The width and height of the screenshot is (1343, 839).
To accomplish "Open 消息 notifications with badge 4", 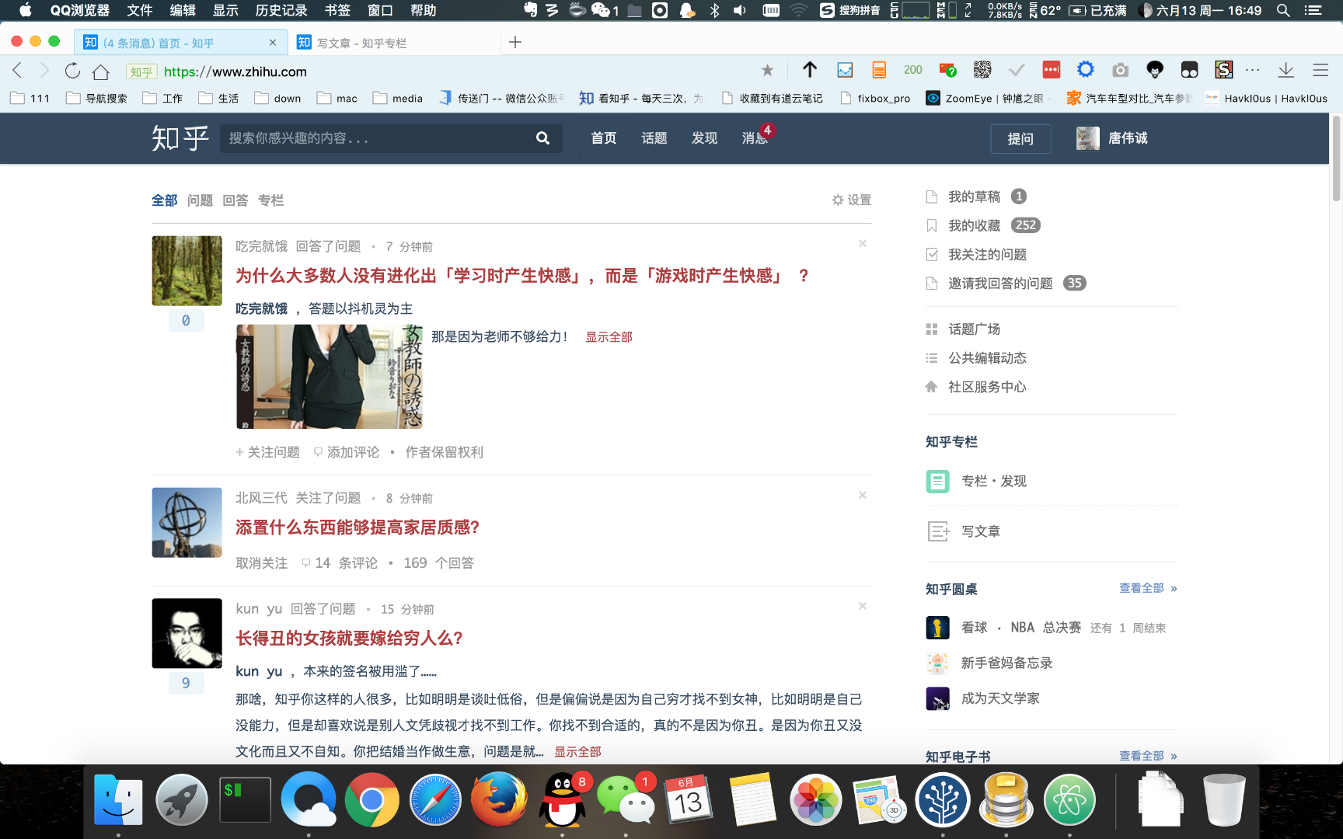I will tap(756, 137).
